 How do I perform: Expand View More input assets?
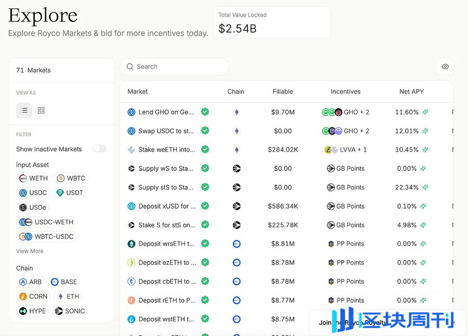tap(30, 251)
